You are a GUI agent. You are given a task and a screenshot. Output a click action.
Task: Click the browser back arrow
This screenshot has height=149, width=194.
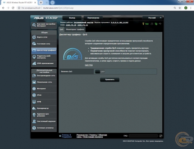3,8
